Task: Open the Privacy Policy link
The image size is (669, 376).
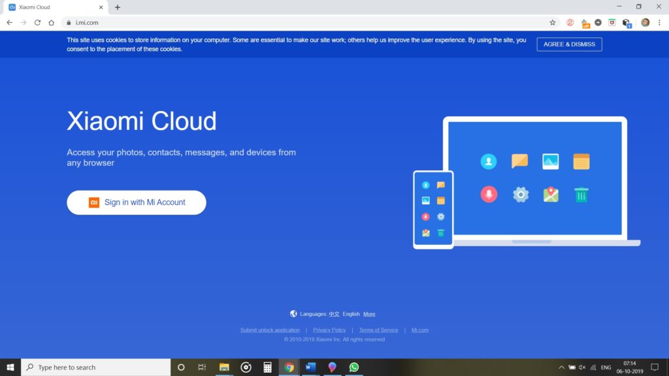Action: point(329,330)
